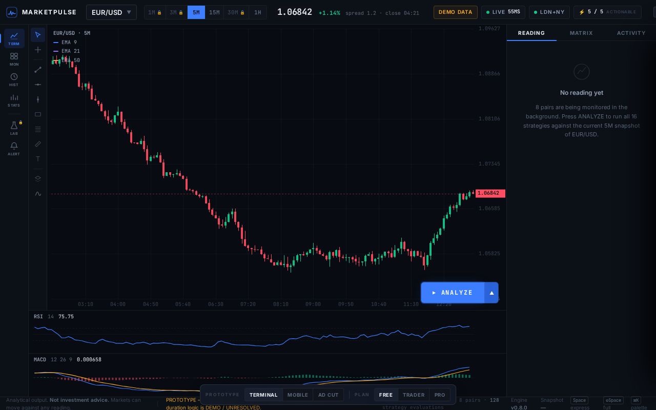The image size is (656, 410).
Task: Select the 15M timeframe
Action: point(214,12)
